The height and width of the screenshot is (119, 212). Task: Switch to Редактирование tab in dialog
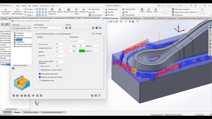click(x=65, y=34)
